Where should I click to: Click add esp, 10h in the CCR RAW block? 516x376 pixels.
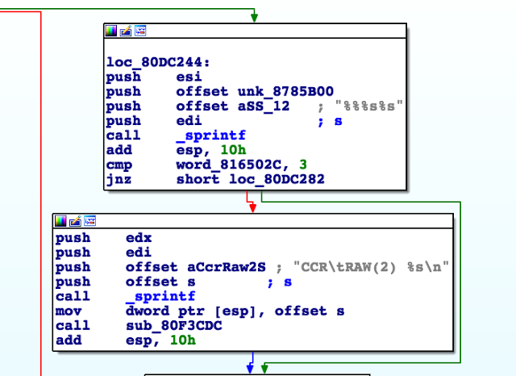coord(126,340)
